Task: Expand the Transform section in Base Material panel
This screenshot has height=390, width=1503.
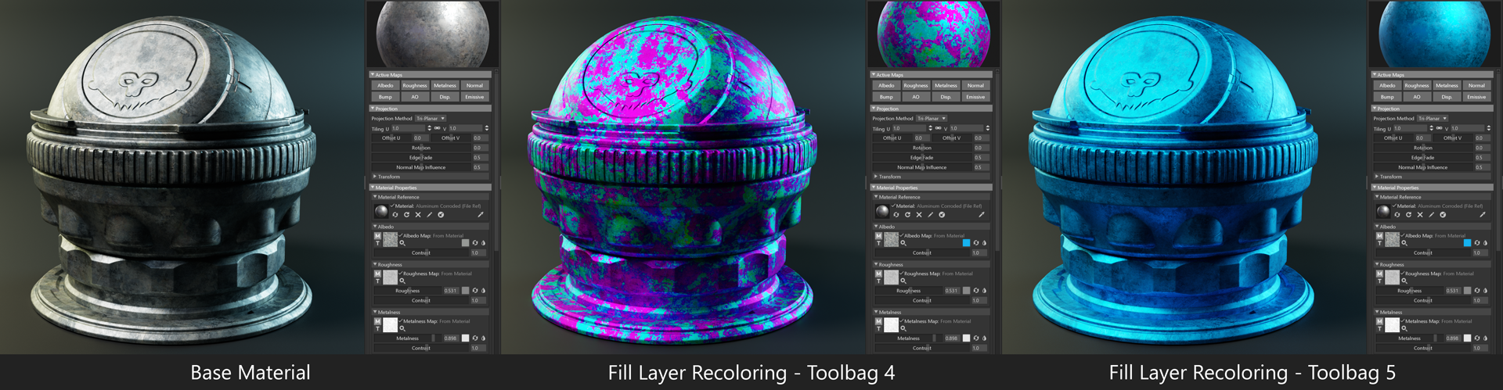Action: [x=430, y=177]
